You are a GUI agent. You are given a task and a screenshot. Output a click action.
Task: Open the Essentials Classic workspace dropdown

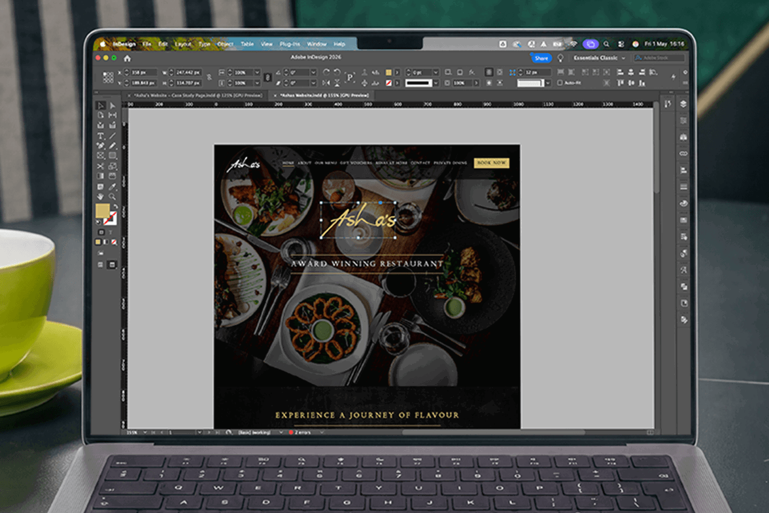(600, 58)
